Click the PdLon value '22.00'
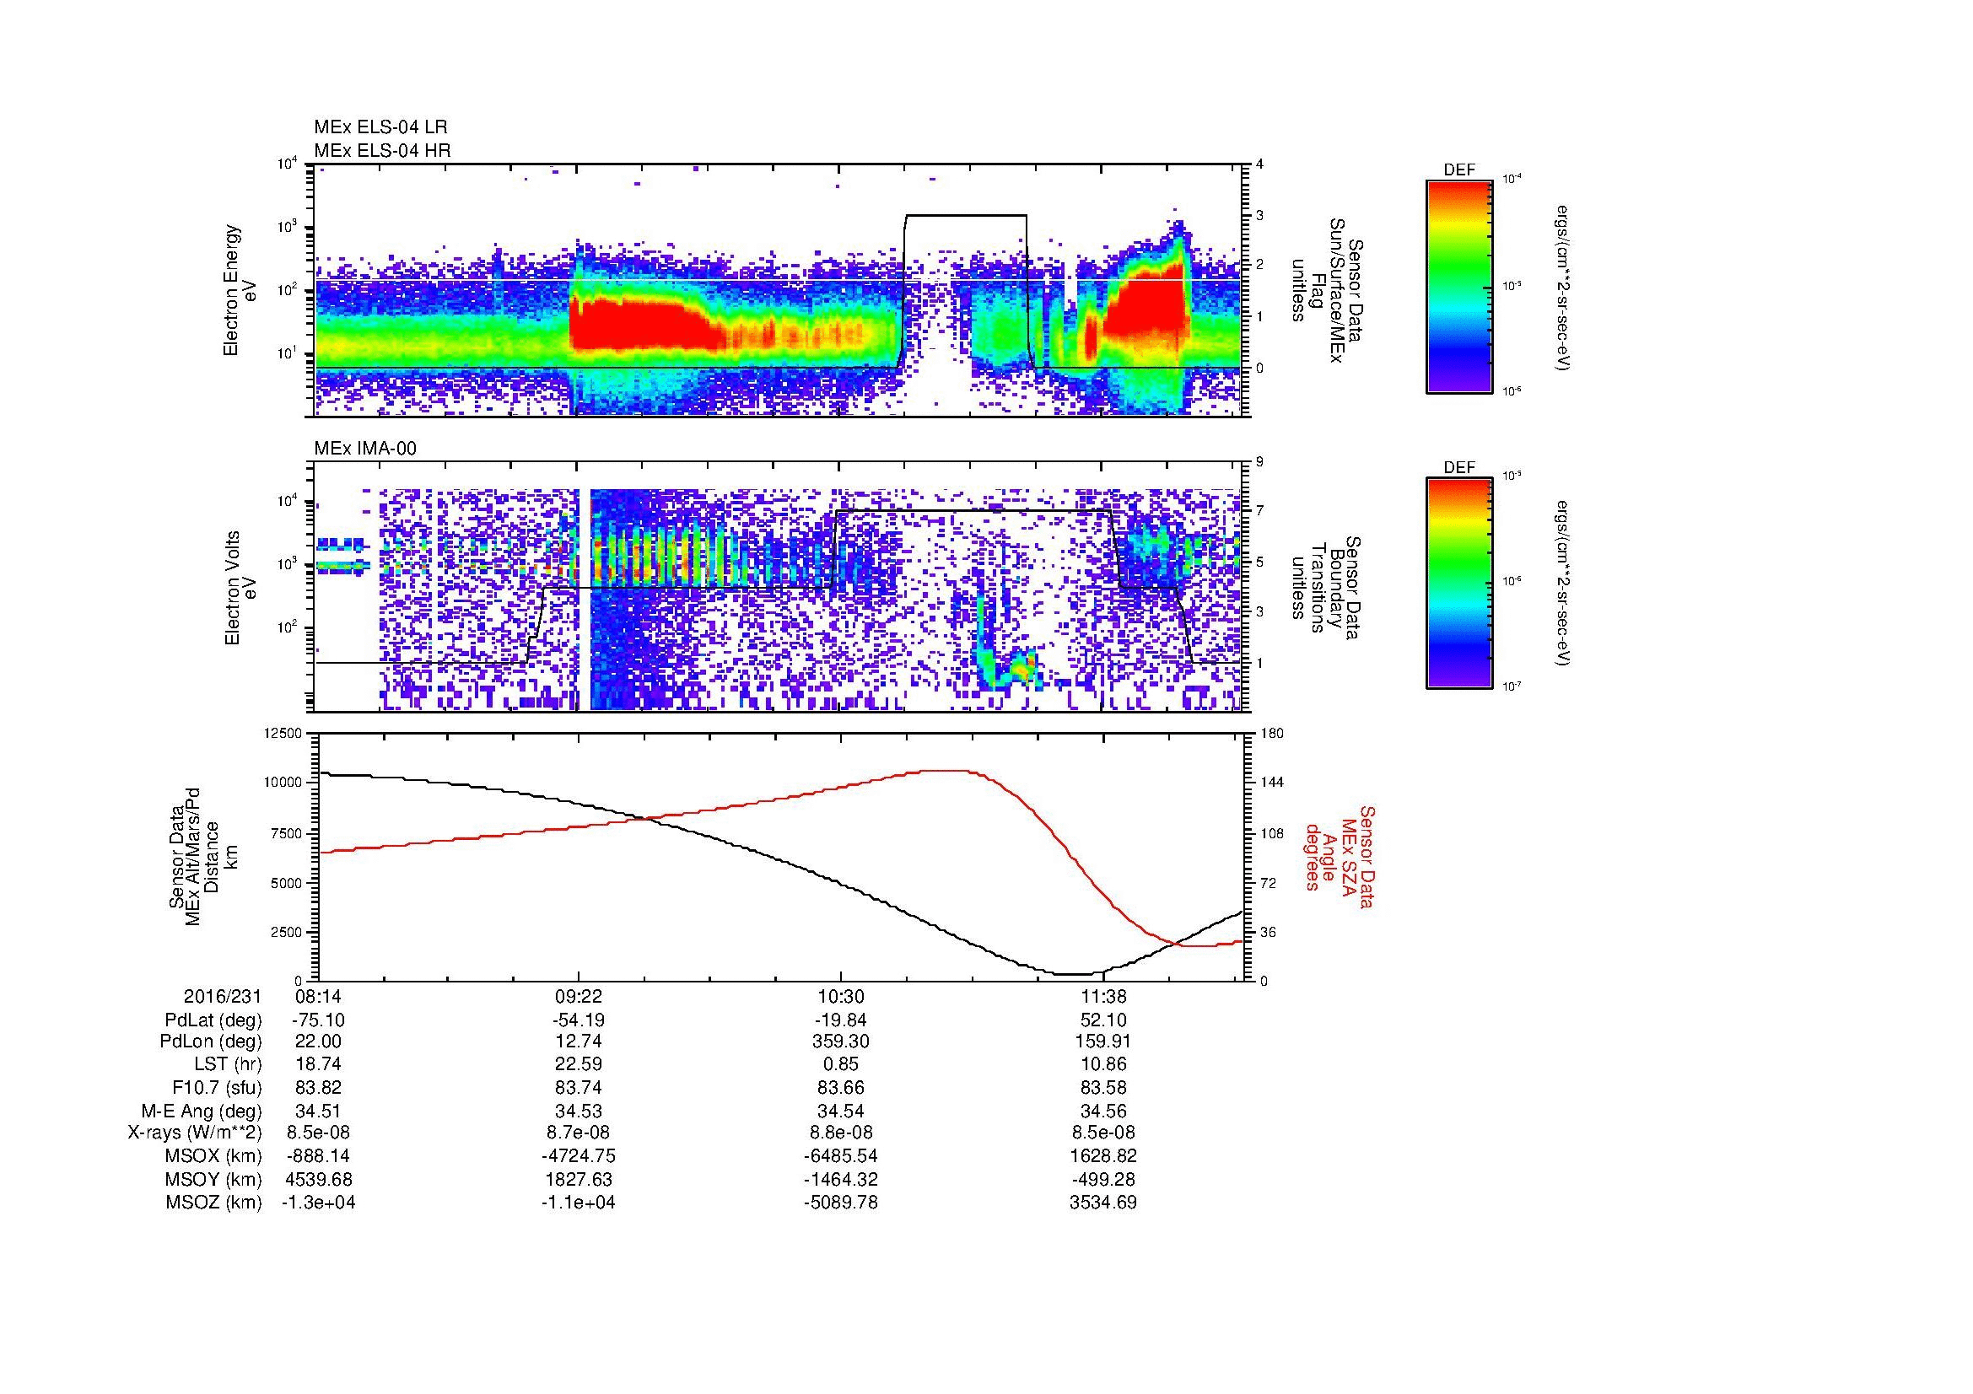 point(319,1041)
